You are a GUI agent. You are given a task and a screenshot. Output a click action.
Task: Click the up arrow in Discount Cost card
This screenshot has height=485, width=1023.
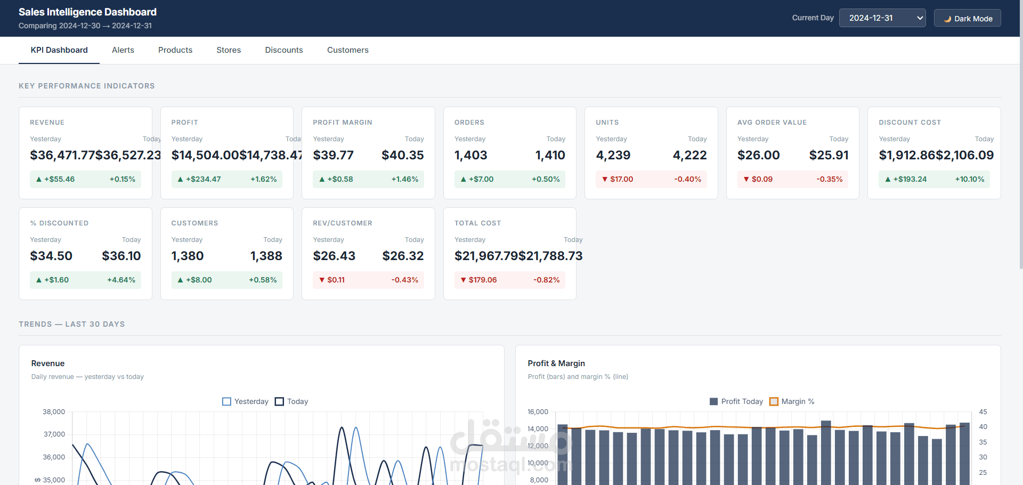coord(888,180)
